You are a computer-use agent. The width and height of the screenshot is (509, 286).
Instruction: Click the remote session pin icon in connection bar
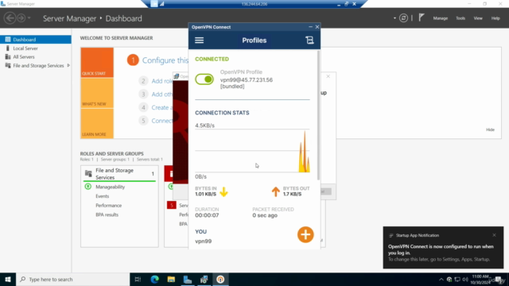click(154, 4)
